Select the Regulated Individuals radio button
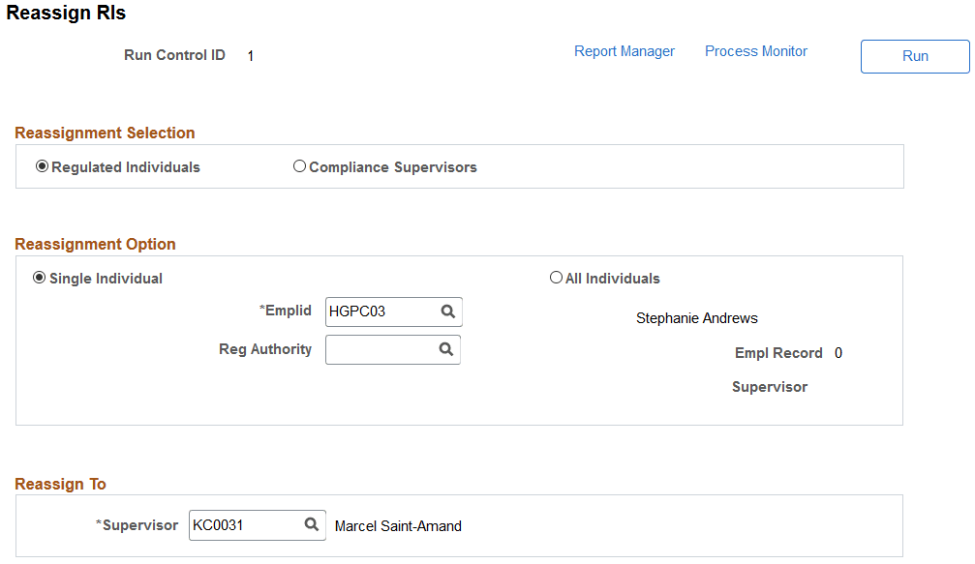The image size is (975, 564). pyautogui.click(x=42, y=166)
